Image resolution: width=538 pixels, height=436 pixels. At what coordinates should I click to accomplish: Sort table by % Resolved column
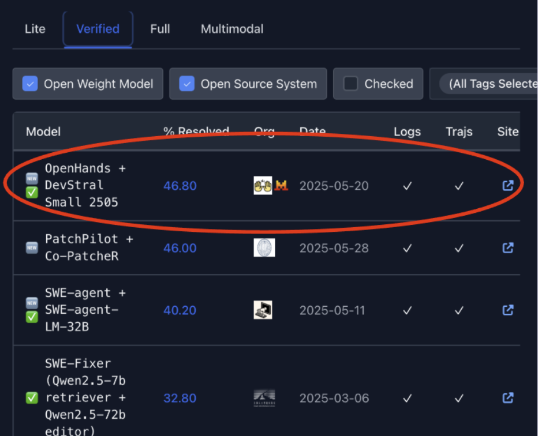click(196, 132)
